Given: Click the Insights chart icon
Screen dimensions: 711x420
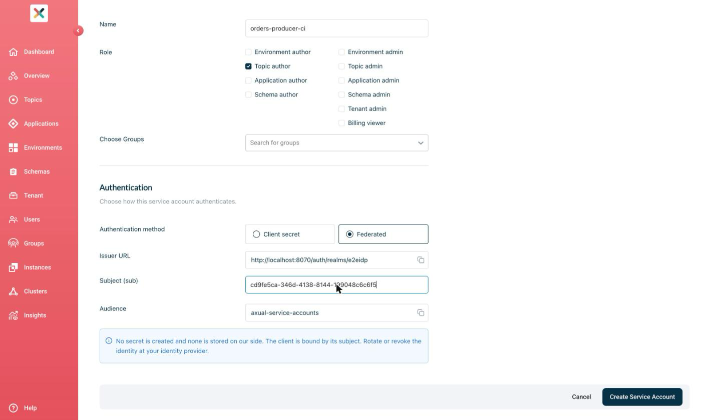Looking at the screenshot, I should point(14,315).
